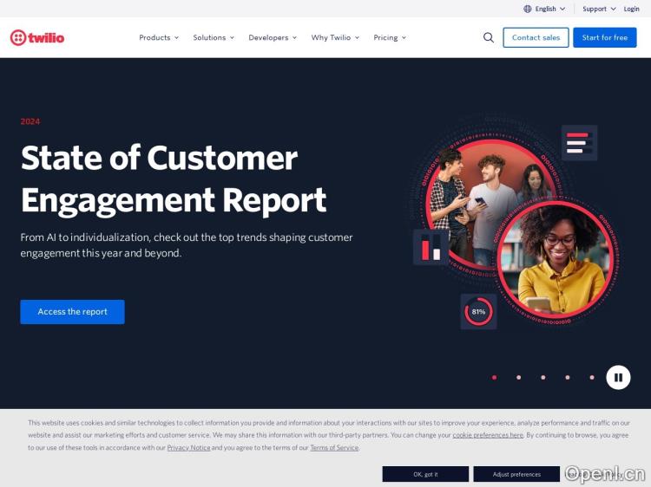Expand the Products menu
This screenshot has width=651, height=487.
click(x=159, y=37)
